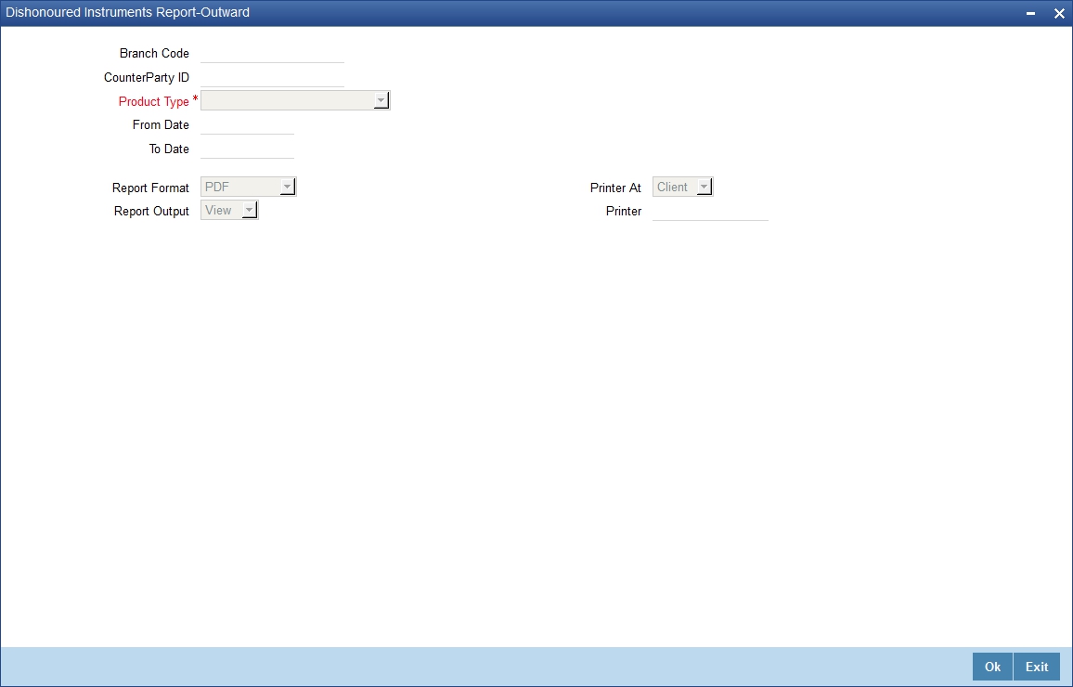
Task: Click the Report Output label
Action: pyautogui.click(x=151, y=212)
